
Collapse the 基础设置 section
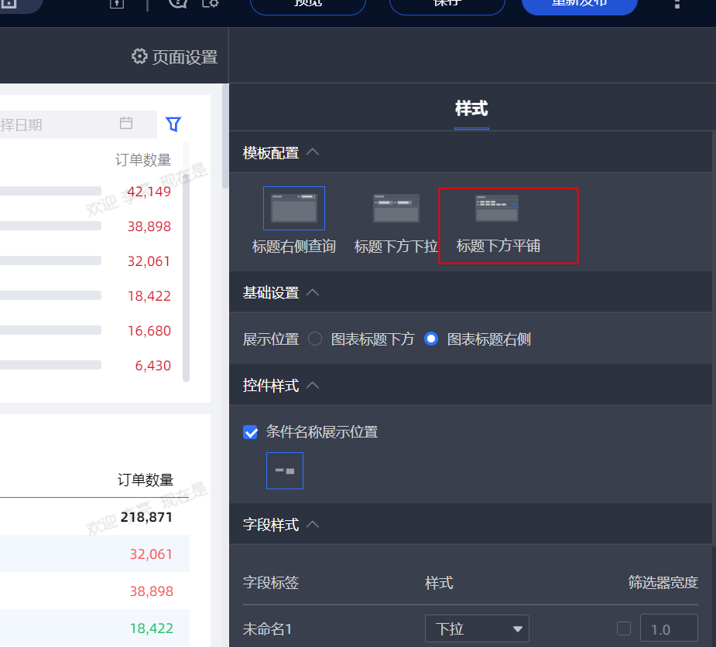pyautogui.click(x=313, y=292)
